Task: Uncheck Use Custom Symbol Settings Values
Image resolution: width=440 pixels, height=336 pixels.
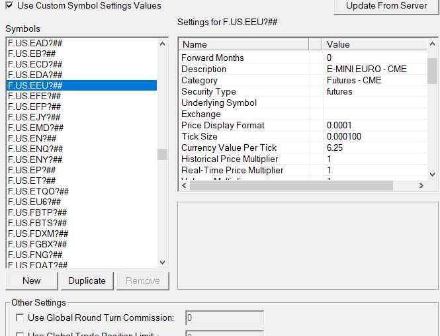Action: point(10,5)
